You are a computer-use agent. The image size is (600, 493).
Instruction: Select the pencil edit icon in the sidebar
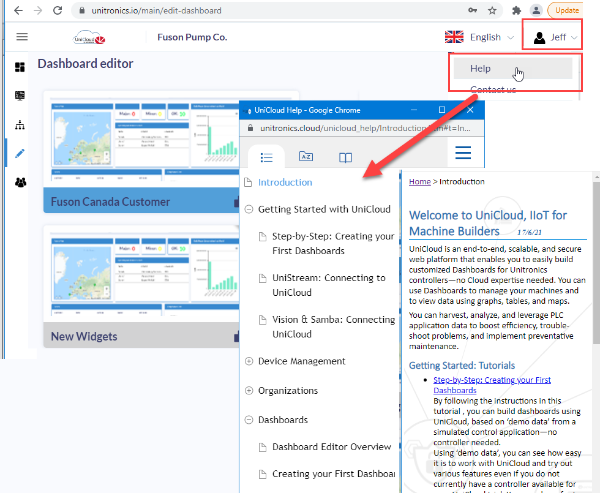tap(20, 154)
